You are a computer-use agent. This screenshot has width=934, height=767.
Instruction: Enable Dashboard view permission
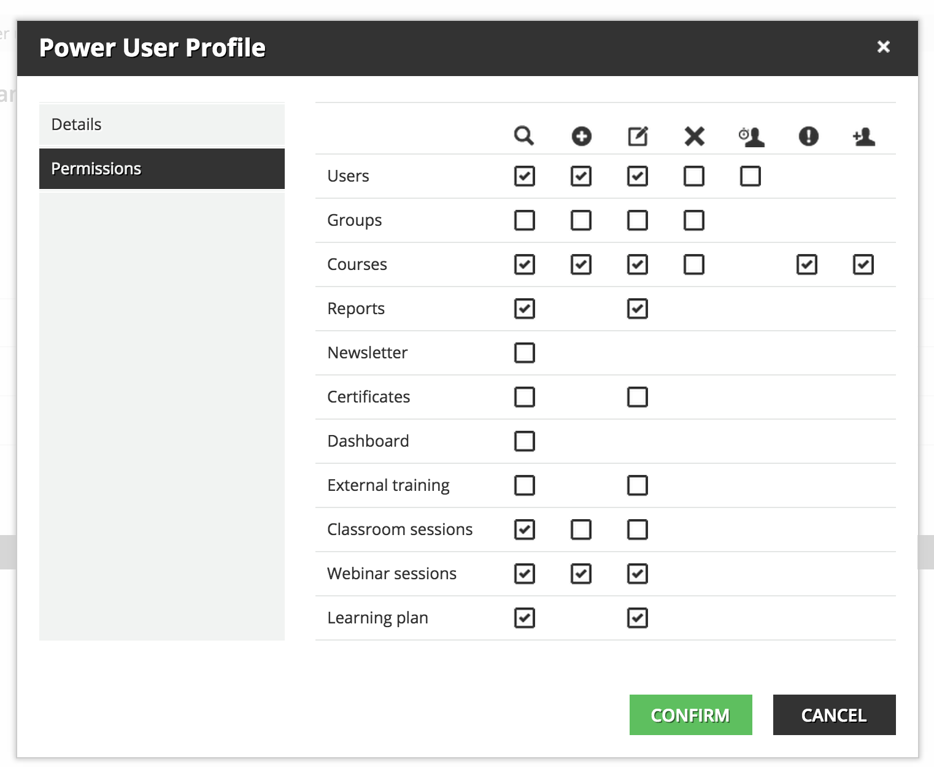coord(525,441)
